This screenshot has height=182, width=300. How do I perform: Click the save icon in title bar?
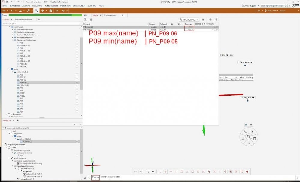(x=7, y=2)
